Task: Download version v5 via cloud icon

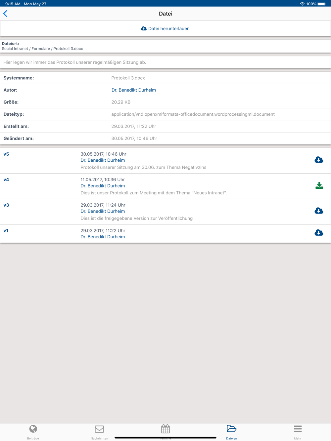Action: 319,160
